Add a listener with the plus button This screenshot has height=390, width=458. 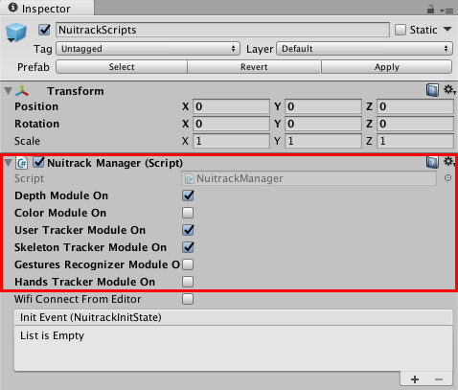coord(415,379)
